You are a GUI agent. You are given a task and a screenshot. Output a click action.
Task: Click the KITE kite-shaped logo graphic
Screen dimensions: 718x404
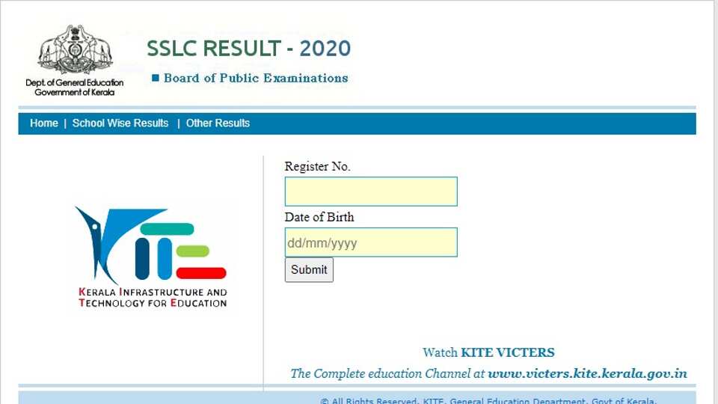point(150,244)
